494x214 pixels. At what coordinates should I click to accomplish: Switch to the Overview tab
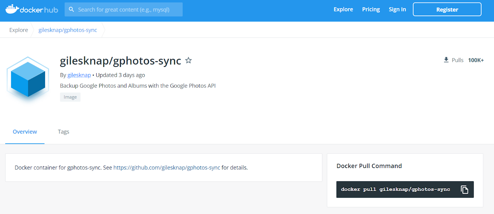(25, 132)
